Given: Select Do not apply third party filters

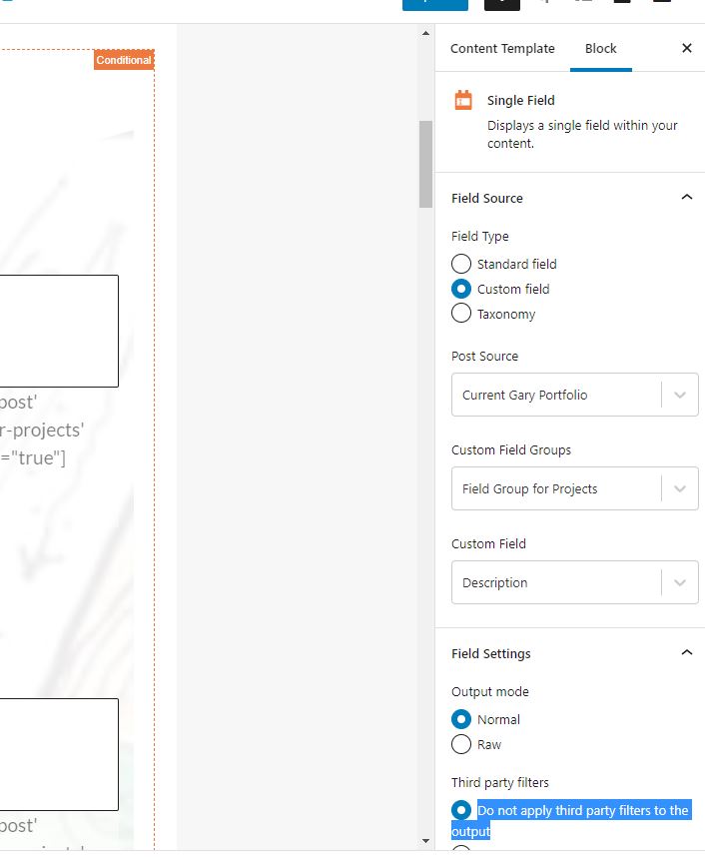Looking at the screenshot, I should 461,809.
